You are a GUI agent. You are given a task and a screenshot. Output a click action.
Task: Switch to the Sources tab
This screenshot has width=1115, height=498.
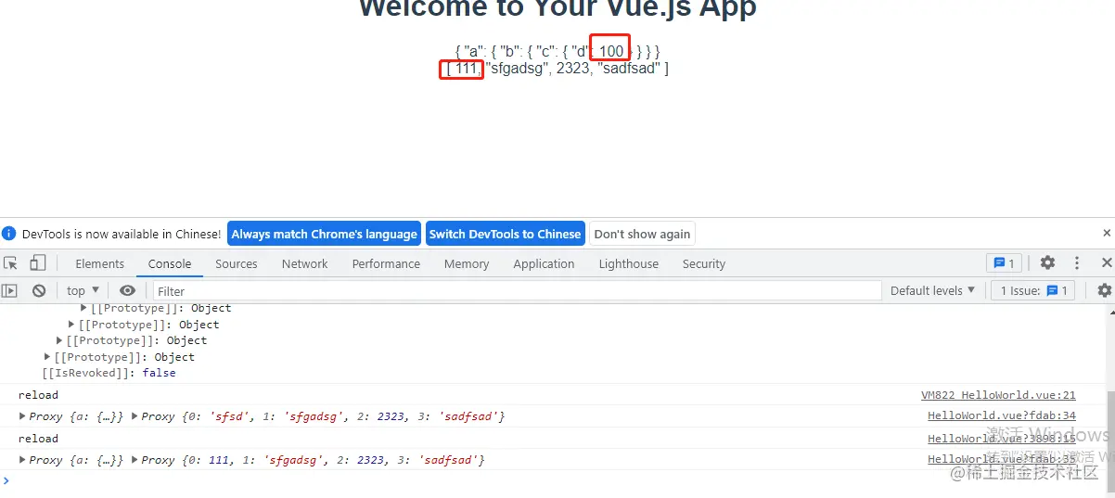(x=237, y=263)
